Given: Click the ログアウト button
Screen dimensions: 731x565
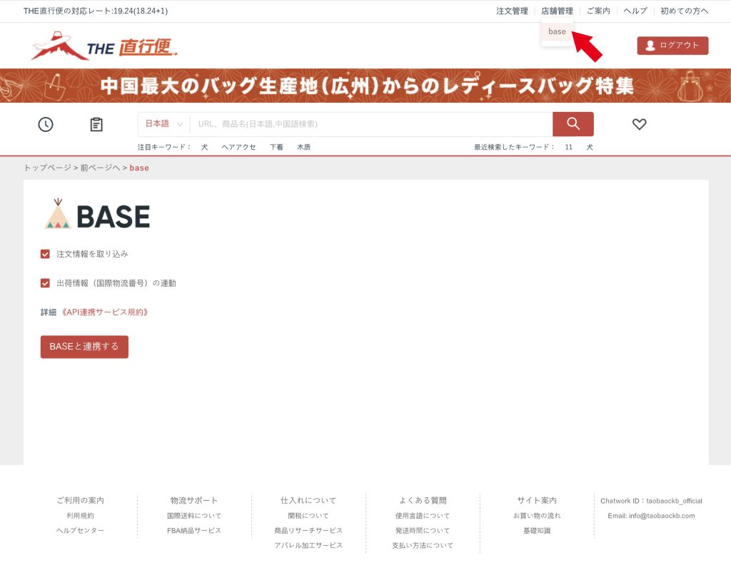Looking at the screenshot, I should (672, 46).
